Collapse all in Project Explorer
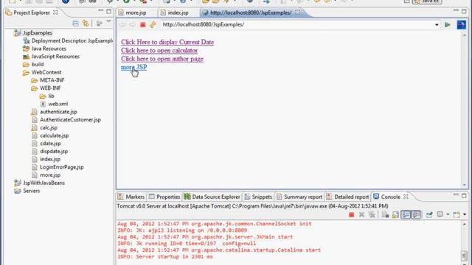The width and height of the screenshot is (472, 265). tap(75, 23)
